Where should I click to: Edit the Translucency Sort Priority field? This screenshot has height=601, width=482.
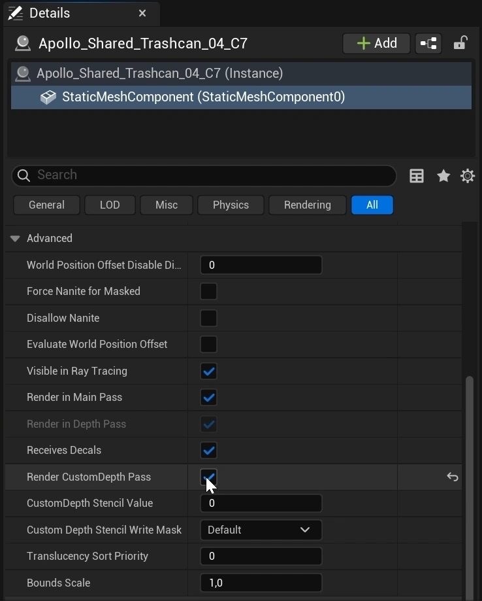[x=261, y=556]
